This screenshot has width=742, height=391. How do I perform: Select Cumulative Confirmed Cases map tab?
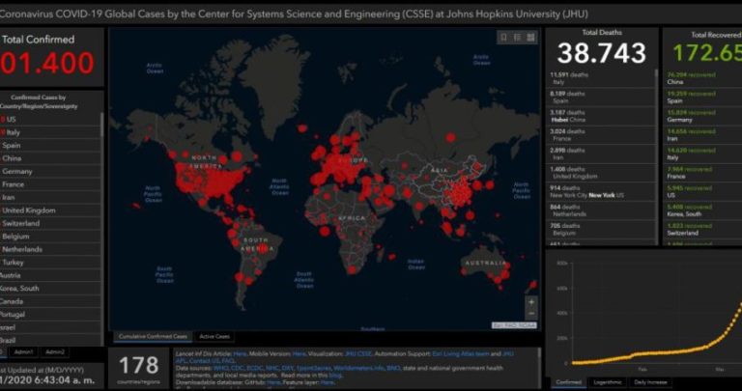coord(151,337)
